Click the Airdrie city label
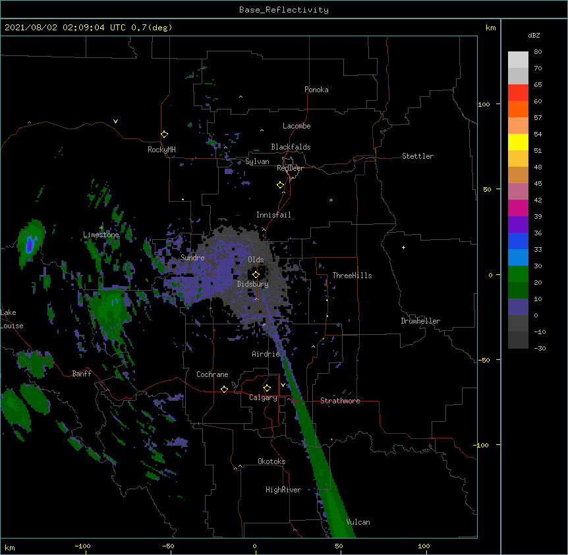Viewport: 568px width, 555px height. (266, 354)
